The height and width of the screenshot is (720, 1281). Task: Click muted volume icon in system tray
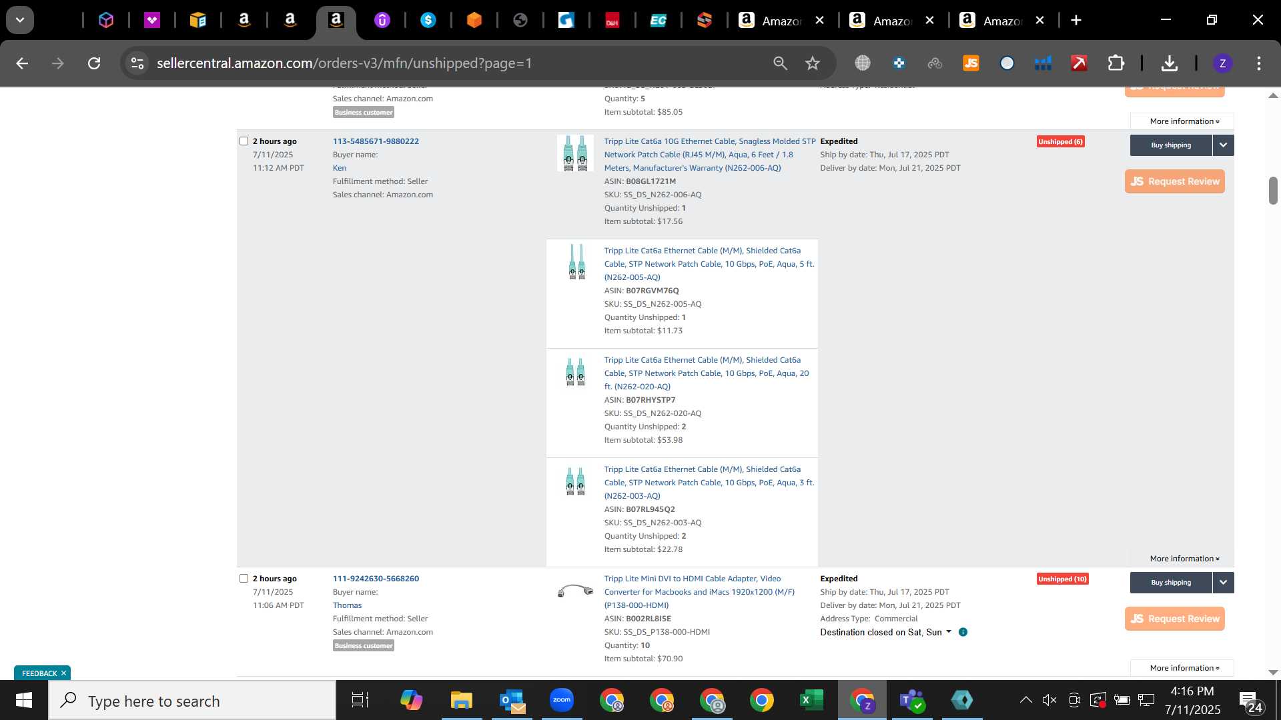coord(1049,700)
